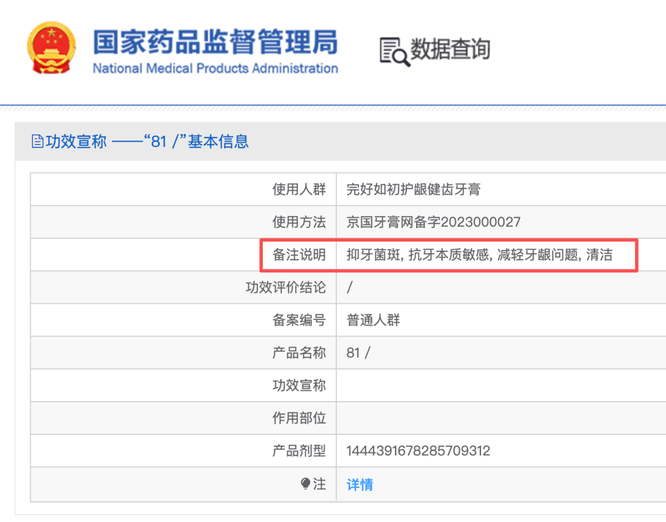Screen dimensions: 666x522
Task: Select the slash value in 功效评价结论 row
Action: coord(350,287)
